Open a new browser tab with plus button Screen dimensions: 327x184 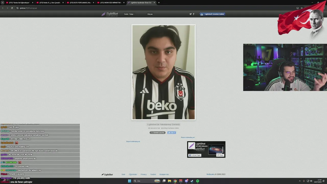(x=159, y=3)
